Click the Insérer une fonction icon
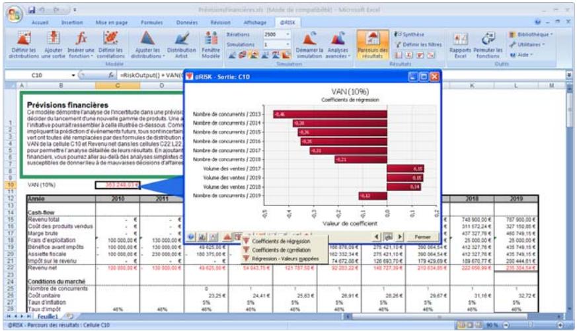Image resolution: width=577 pixels, height=331 pixels. coord(78,44)
